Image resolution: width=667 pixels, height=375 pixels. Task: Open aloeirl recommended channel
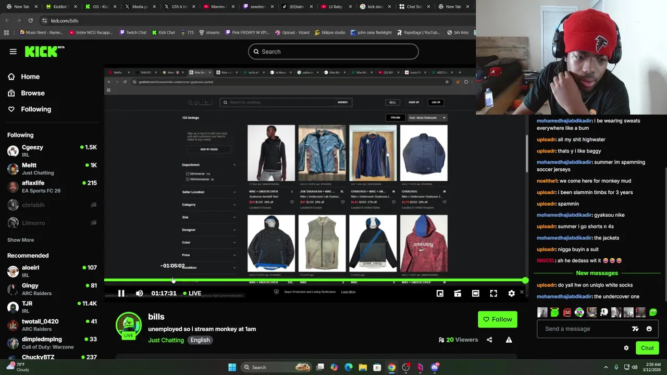click(x=52, y=271)
